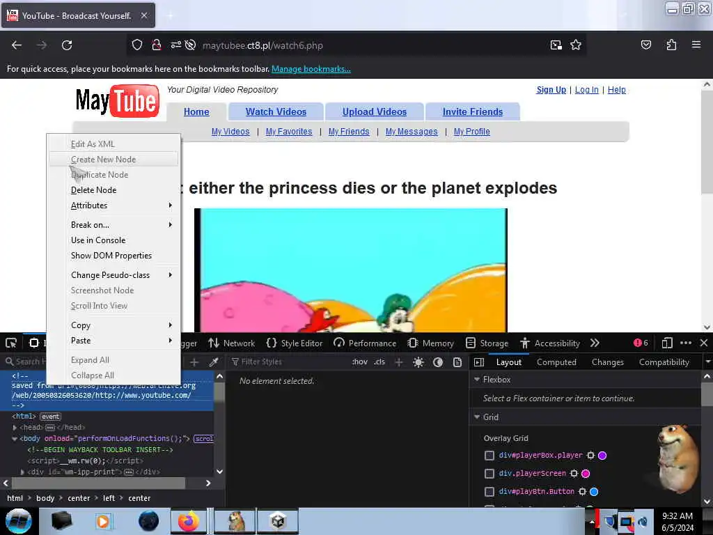Collapse the body node in markup tree

pos(15,439)
